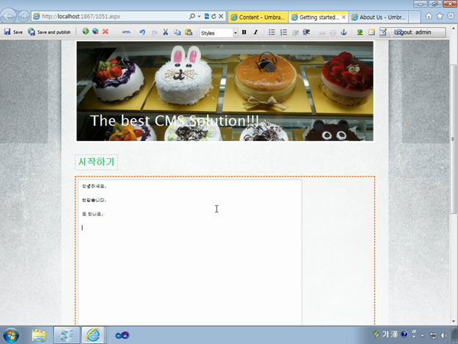458x344 pixels.
Task: Go forward with the browser forward arrow
Action: point(23,16)
